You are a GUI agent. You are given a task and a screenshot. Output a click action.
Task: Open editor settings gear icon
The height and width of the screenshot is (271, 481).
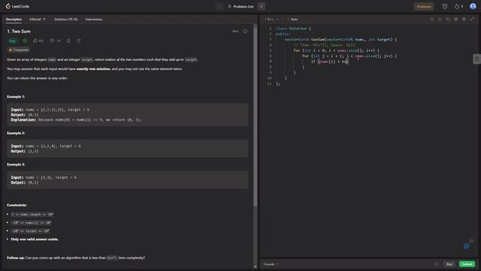pos(464,19)
